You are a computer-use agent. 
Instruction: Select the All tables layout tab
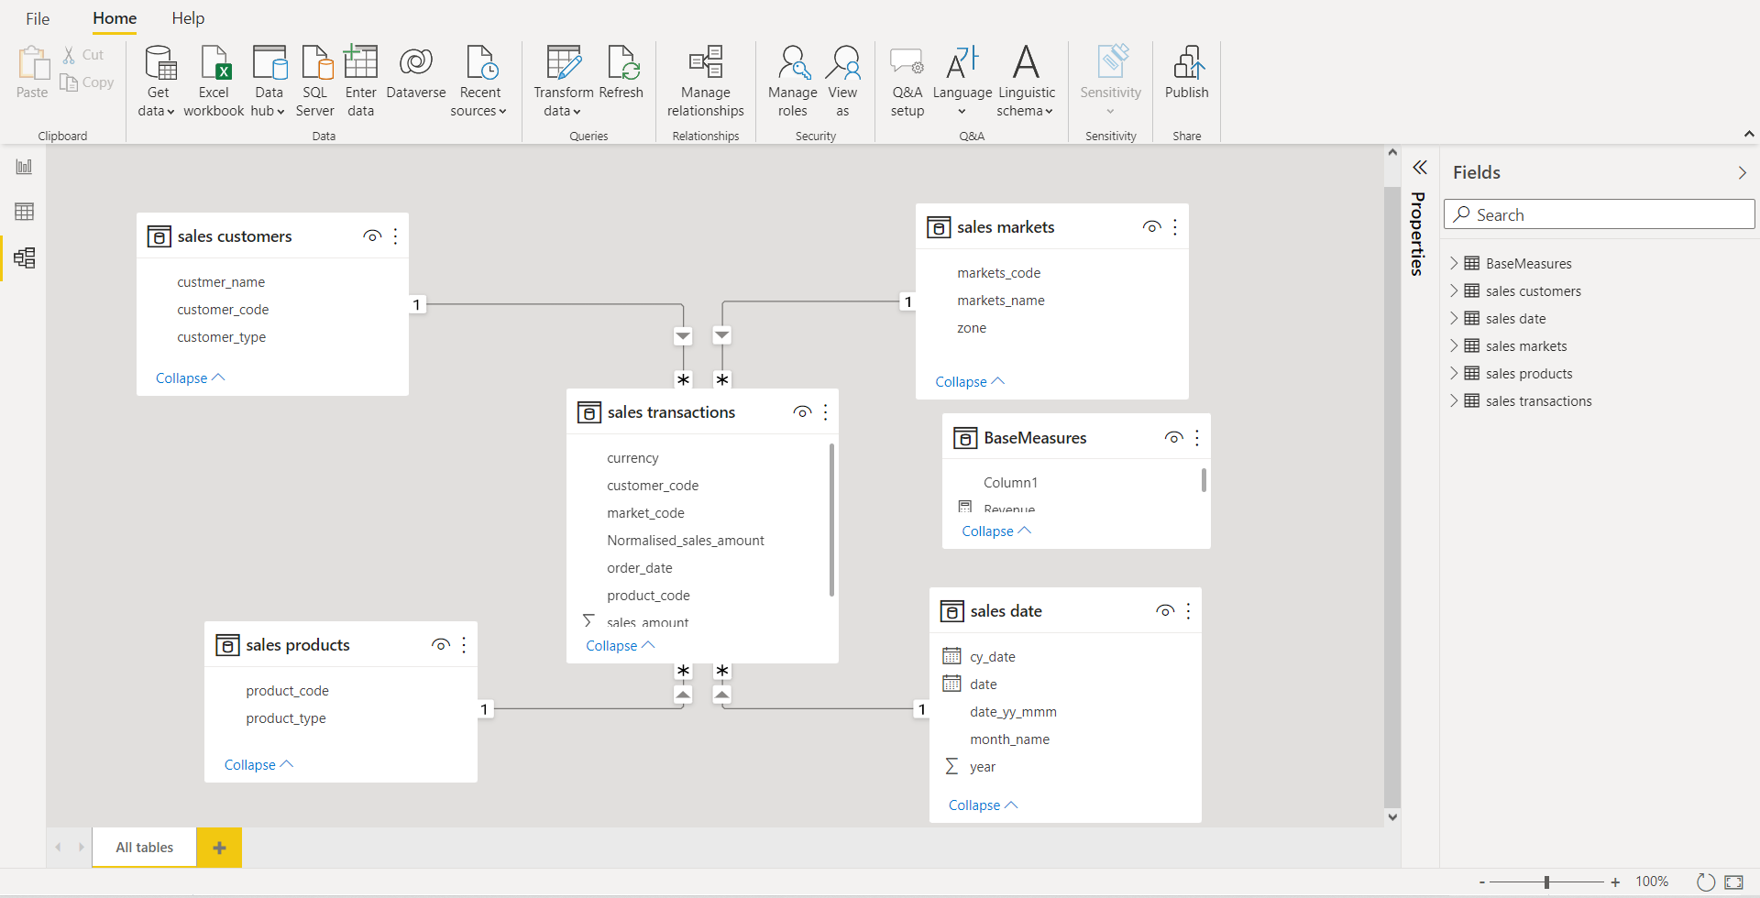[145, 848]
